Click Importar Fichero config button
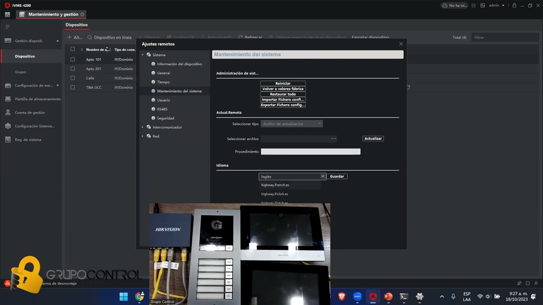This screenshot has width=543, height=305. pyautogui.click(x=283, y=100)
